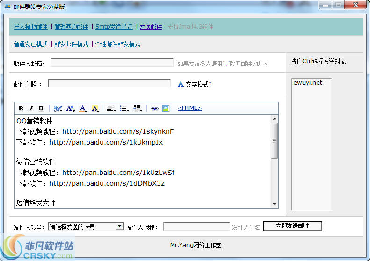The image size is (370, 261).
Task: Open 导入接收邮件 page
Action: (x=31, y=27)
